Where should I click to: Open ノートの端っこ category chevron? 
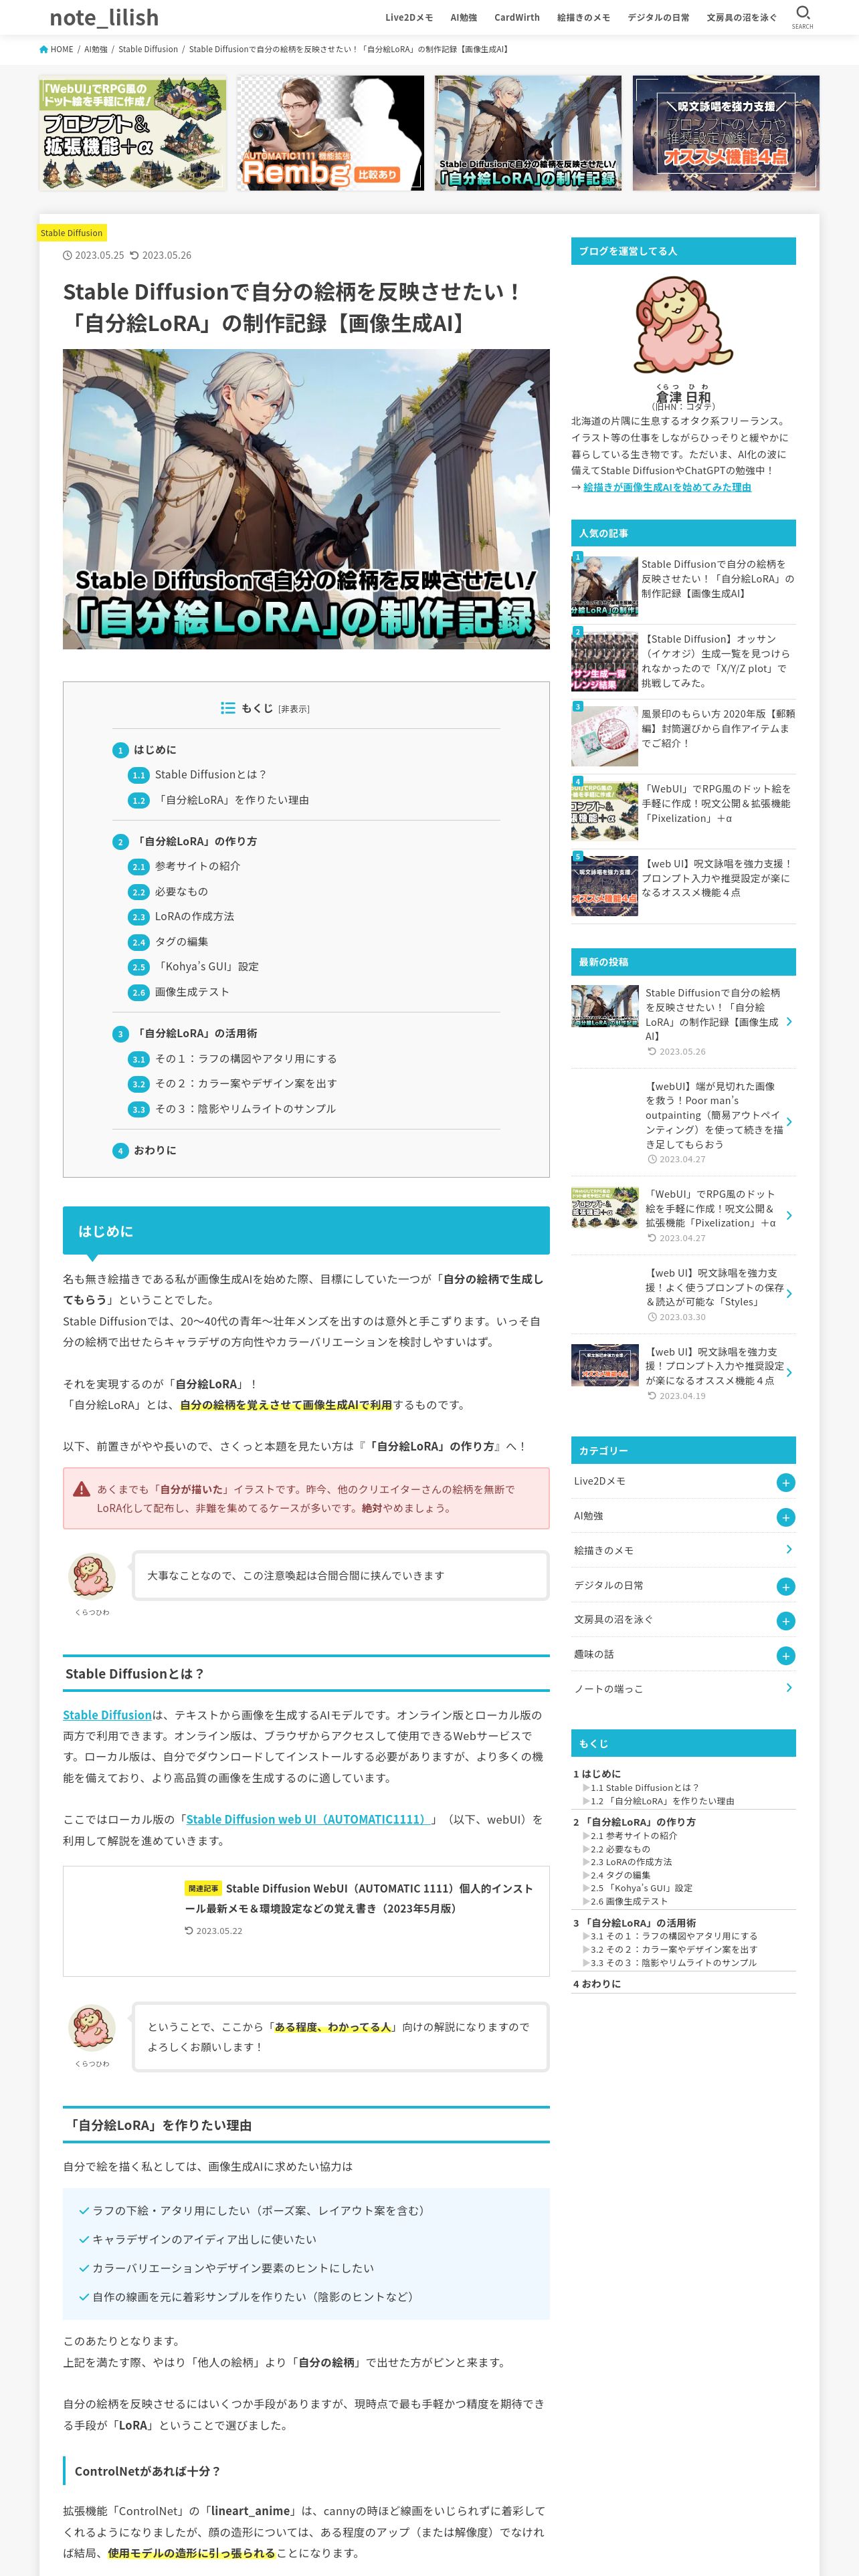coord(788,1688)
